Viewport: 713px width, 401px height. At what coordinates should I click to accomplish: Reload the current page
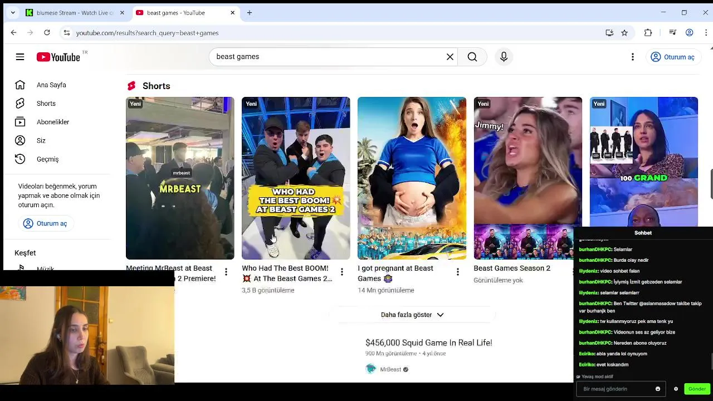tap(47, 33)
